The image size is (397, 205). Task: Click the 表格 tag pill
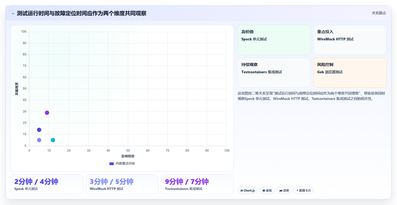[x=267, y=190]
